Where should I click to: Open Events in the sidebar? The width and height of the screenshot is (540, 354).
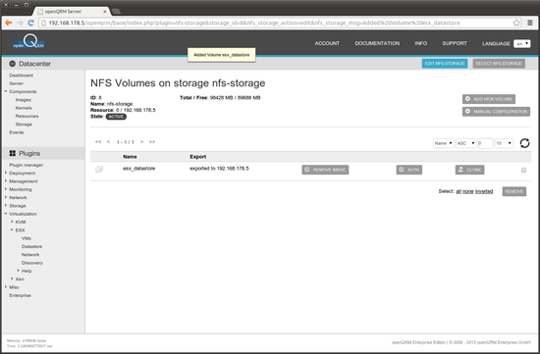[x=17, y=132]
